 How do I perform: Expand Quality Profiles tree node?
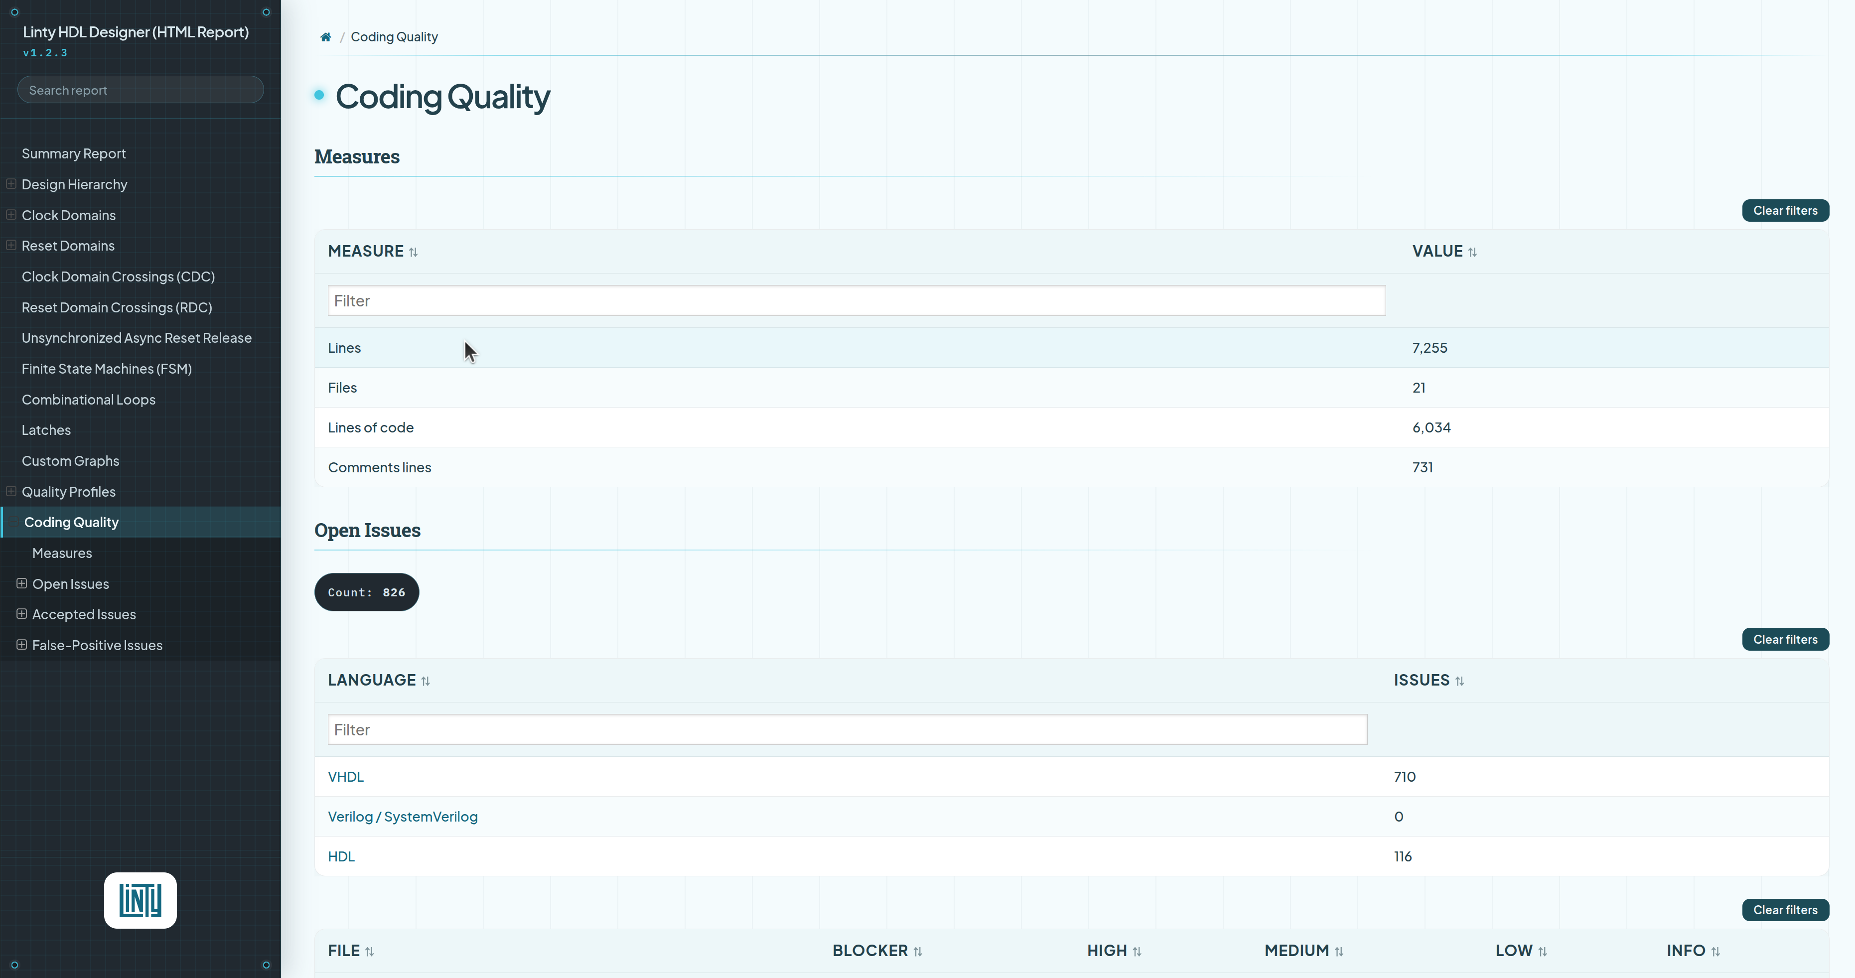[x=11, y=491]
